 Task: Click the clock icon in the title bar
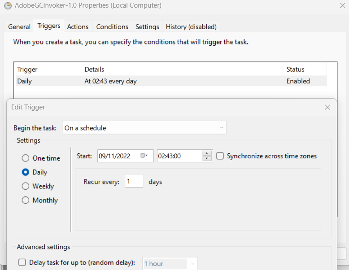coord(8,6)
